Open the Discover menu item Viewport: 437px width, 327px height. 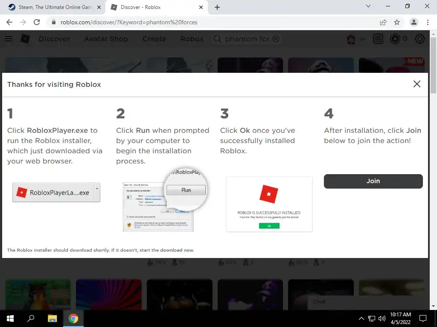point(54,39)
